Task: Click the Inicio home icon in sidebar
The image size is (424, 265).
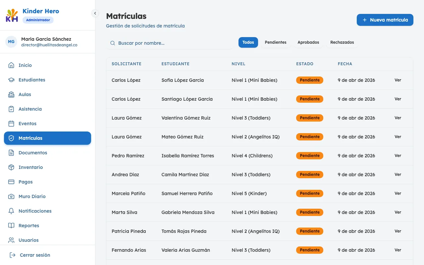Action: [11, 65]
